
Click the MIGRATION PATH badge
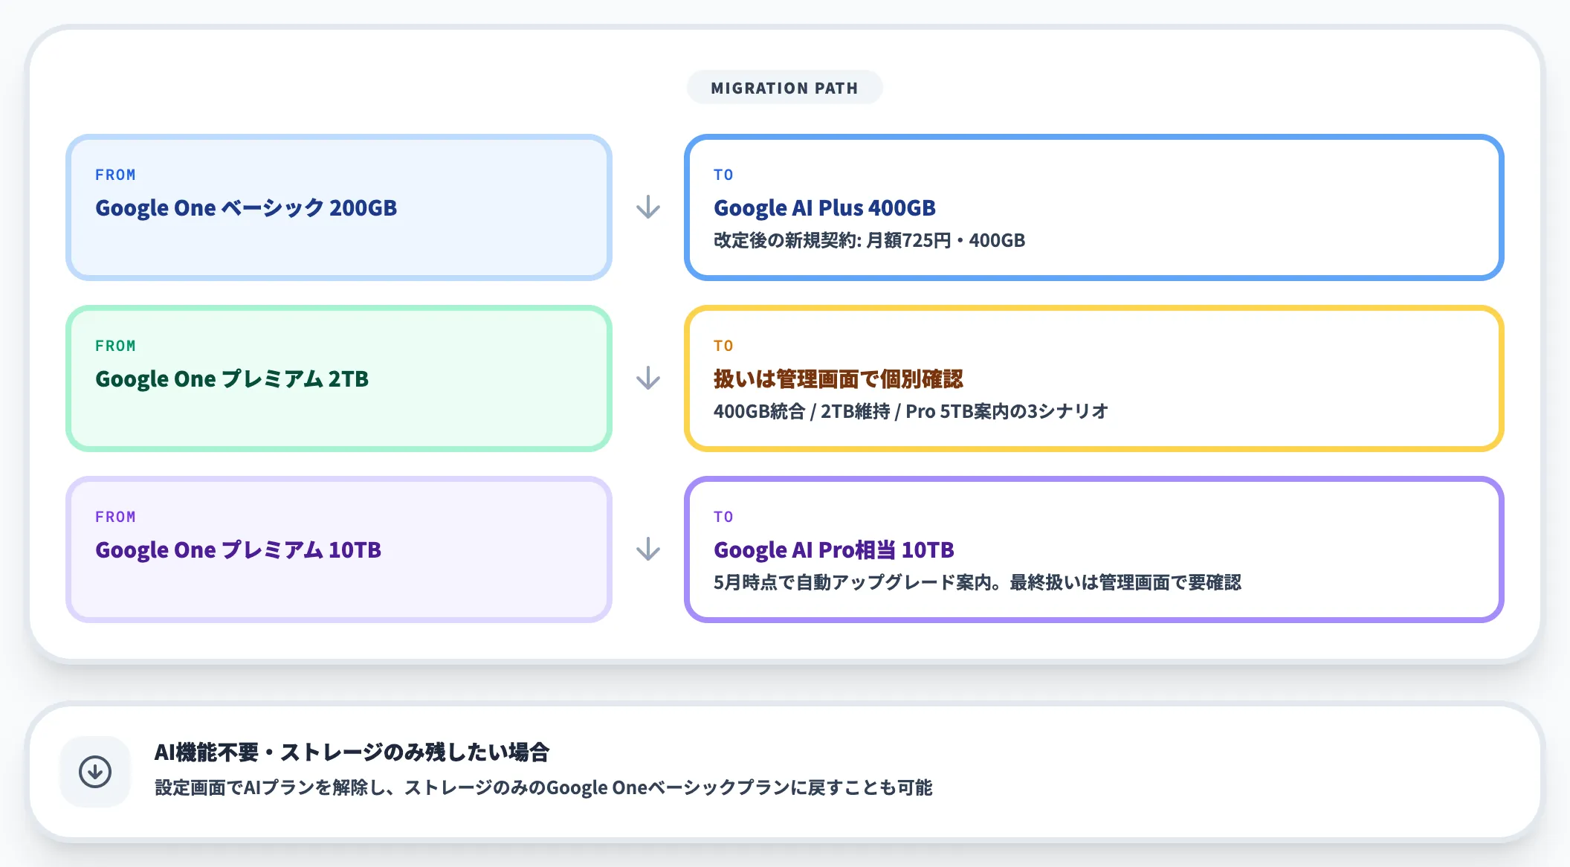click(x=784, y=88)
